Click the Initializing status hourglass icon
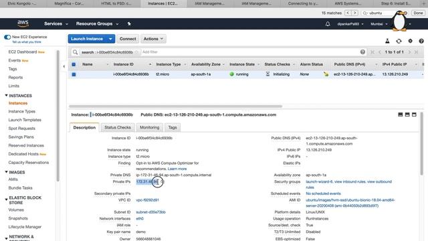Image resolution: width=428 pixels, height=241 pixels. click(x=267, y=74)
